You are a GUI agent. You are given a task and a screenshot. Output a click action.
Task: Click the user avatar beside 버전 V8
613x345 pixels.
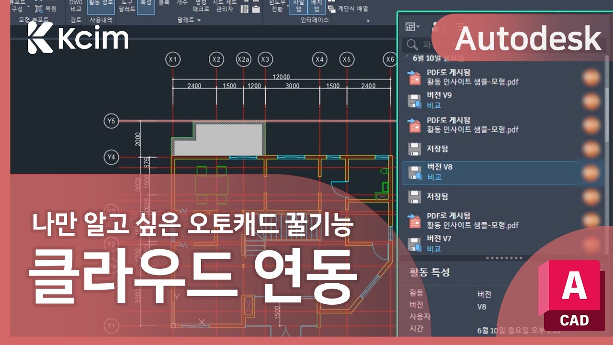pos(592,172)
